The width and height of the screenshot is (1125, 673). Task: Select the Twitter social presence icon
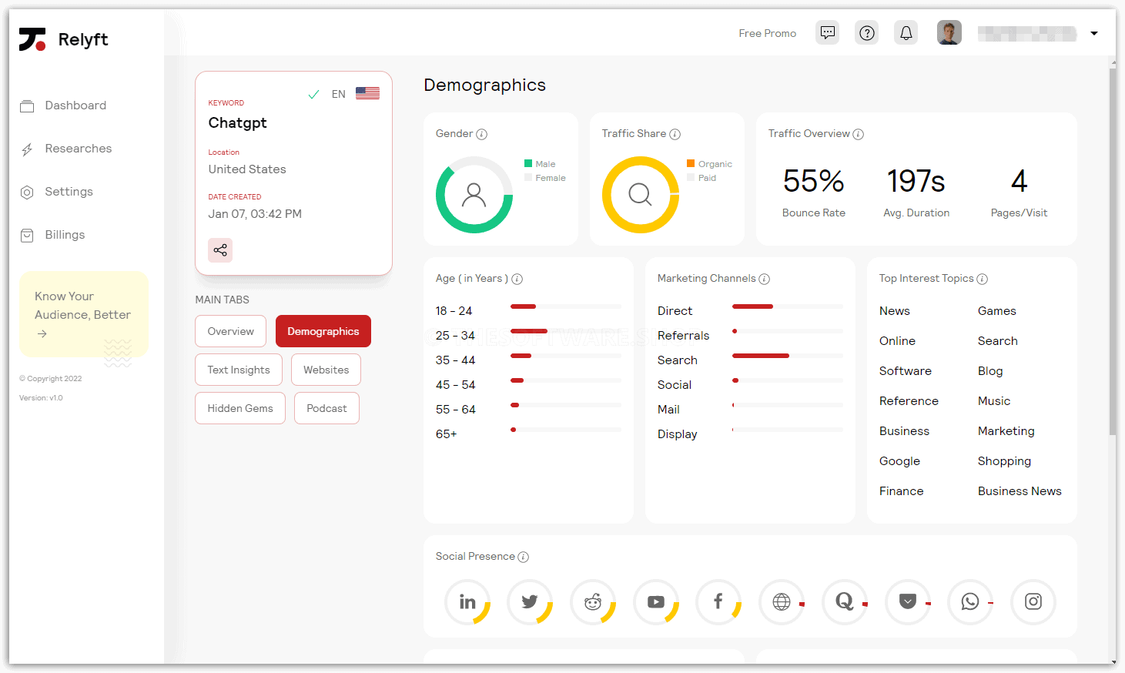coord(530,602)
